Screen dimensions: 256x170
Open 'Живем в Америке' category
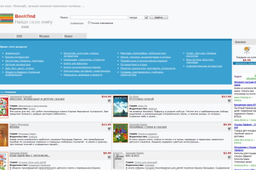tap(22, 73)
